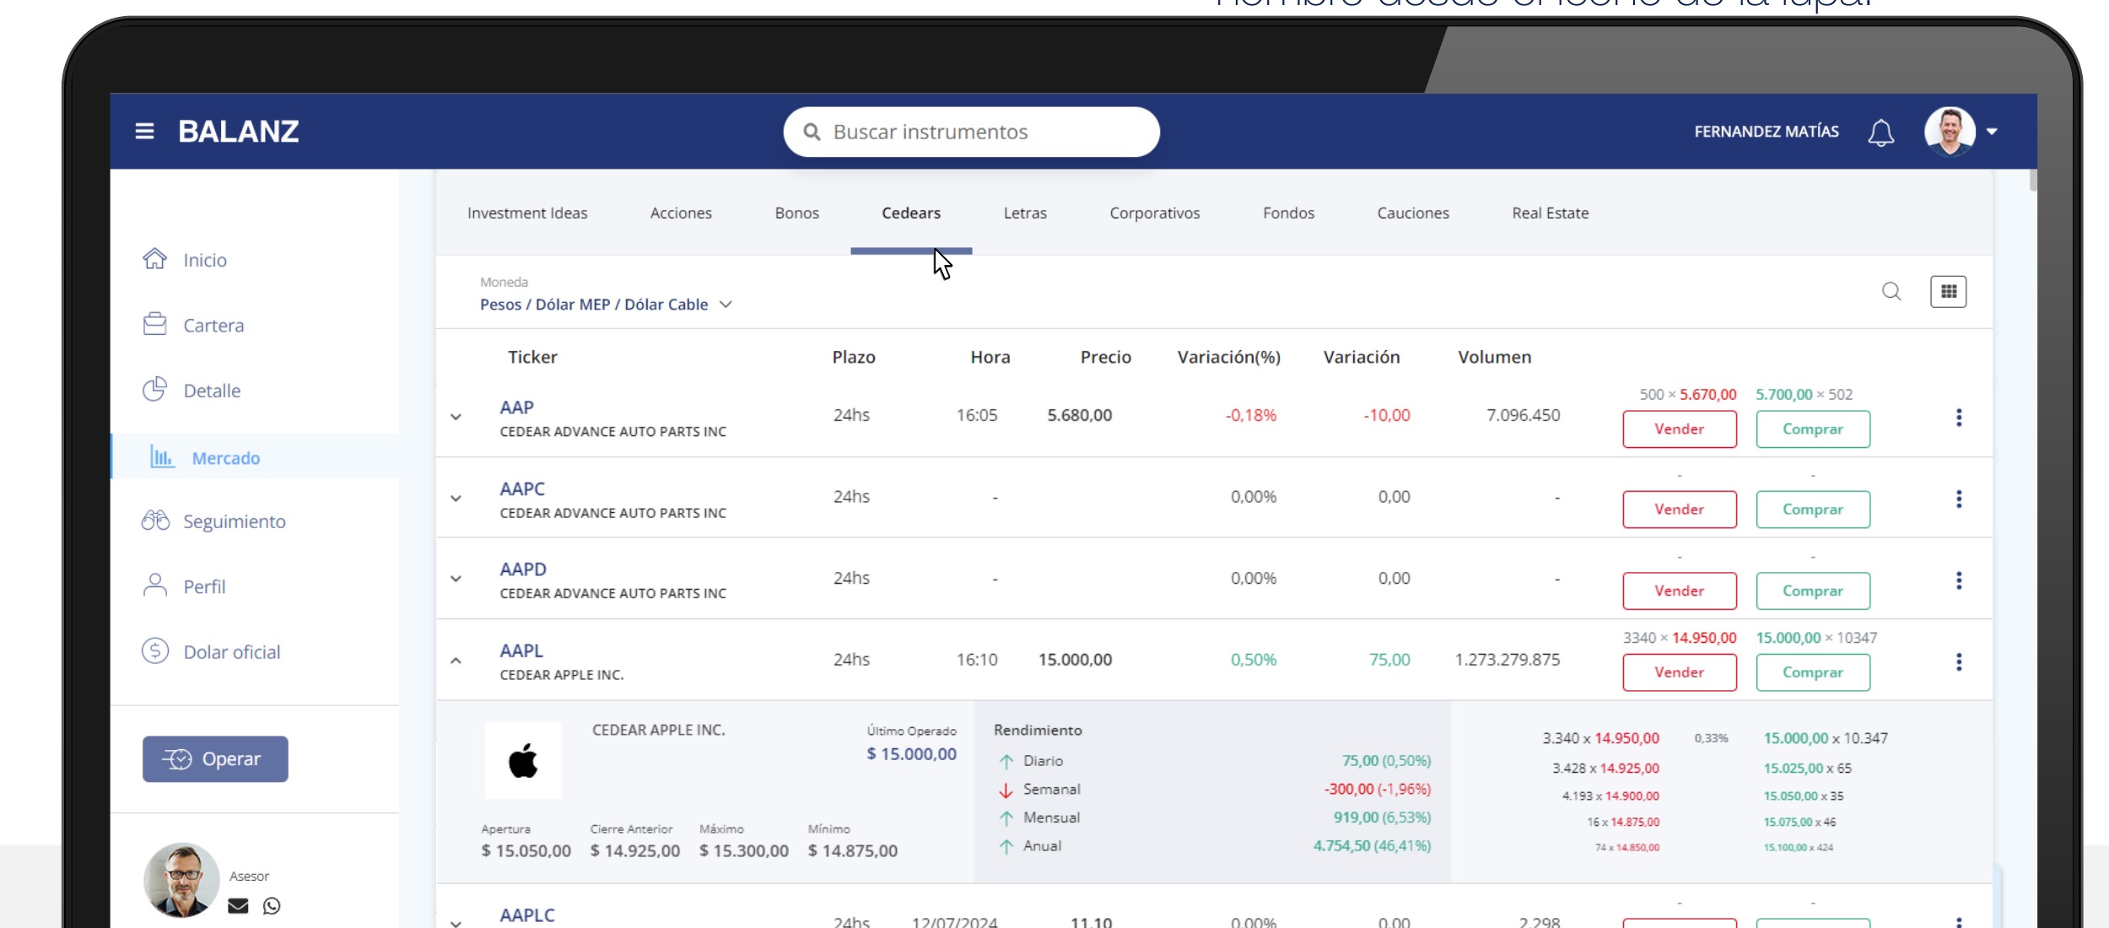Focus the Buscar instrumentos search field
Image resolution: width=2109 pixels, height=928 pixels.
pyautogui.click(x=971, y=132)
